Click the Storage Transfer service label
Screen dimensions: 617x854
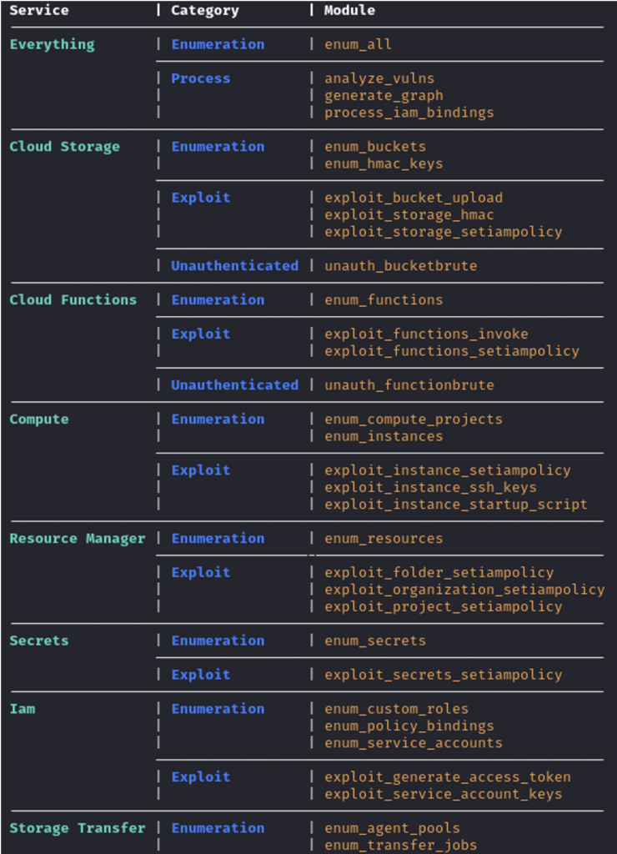pyautogui.click(x=77, y=828)
